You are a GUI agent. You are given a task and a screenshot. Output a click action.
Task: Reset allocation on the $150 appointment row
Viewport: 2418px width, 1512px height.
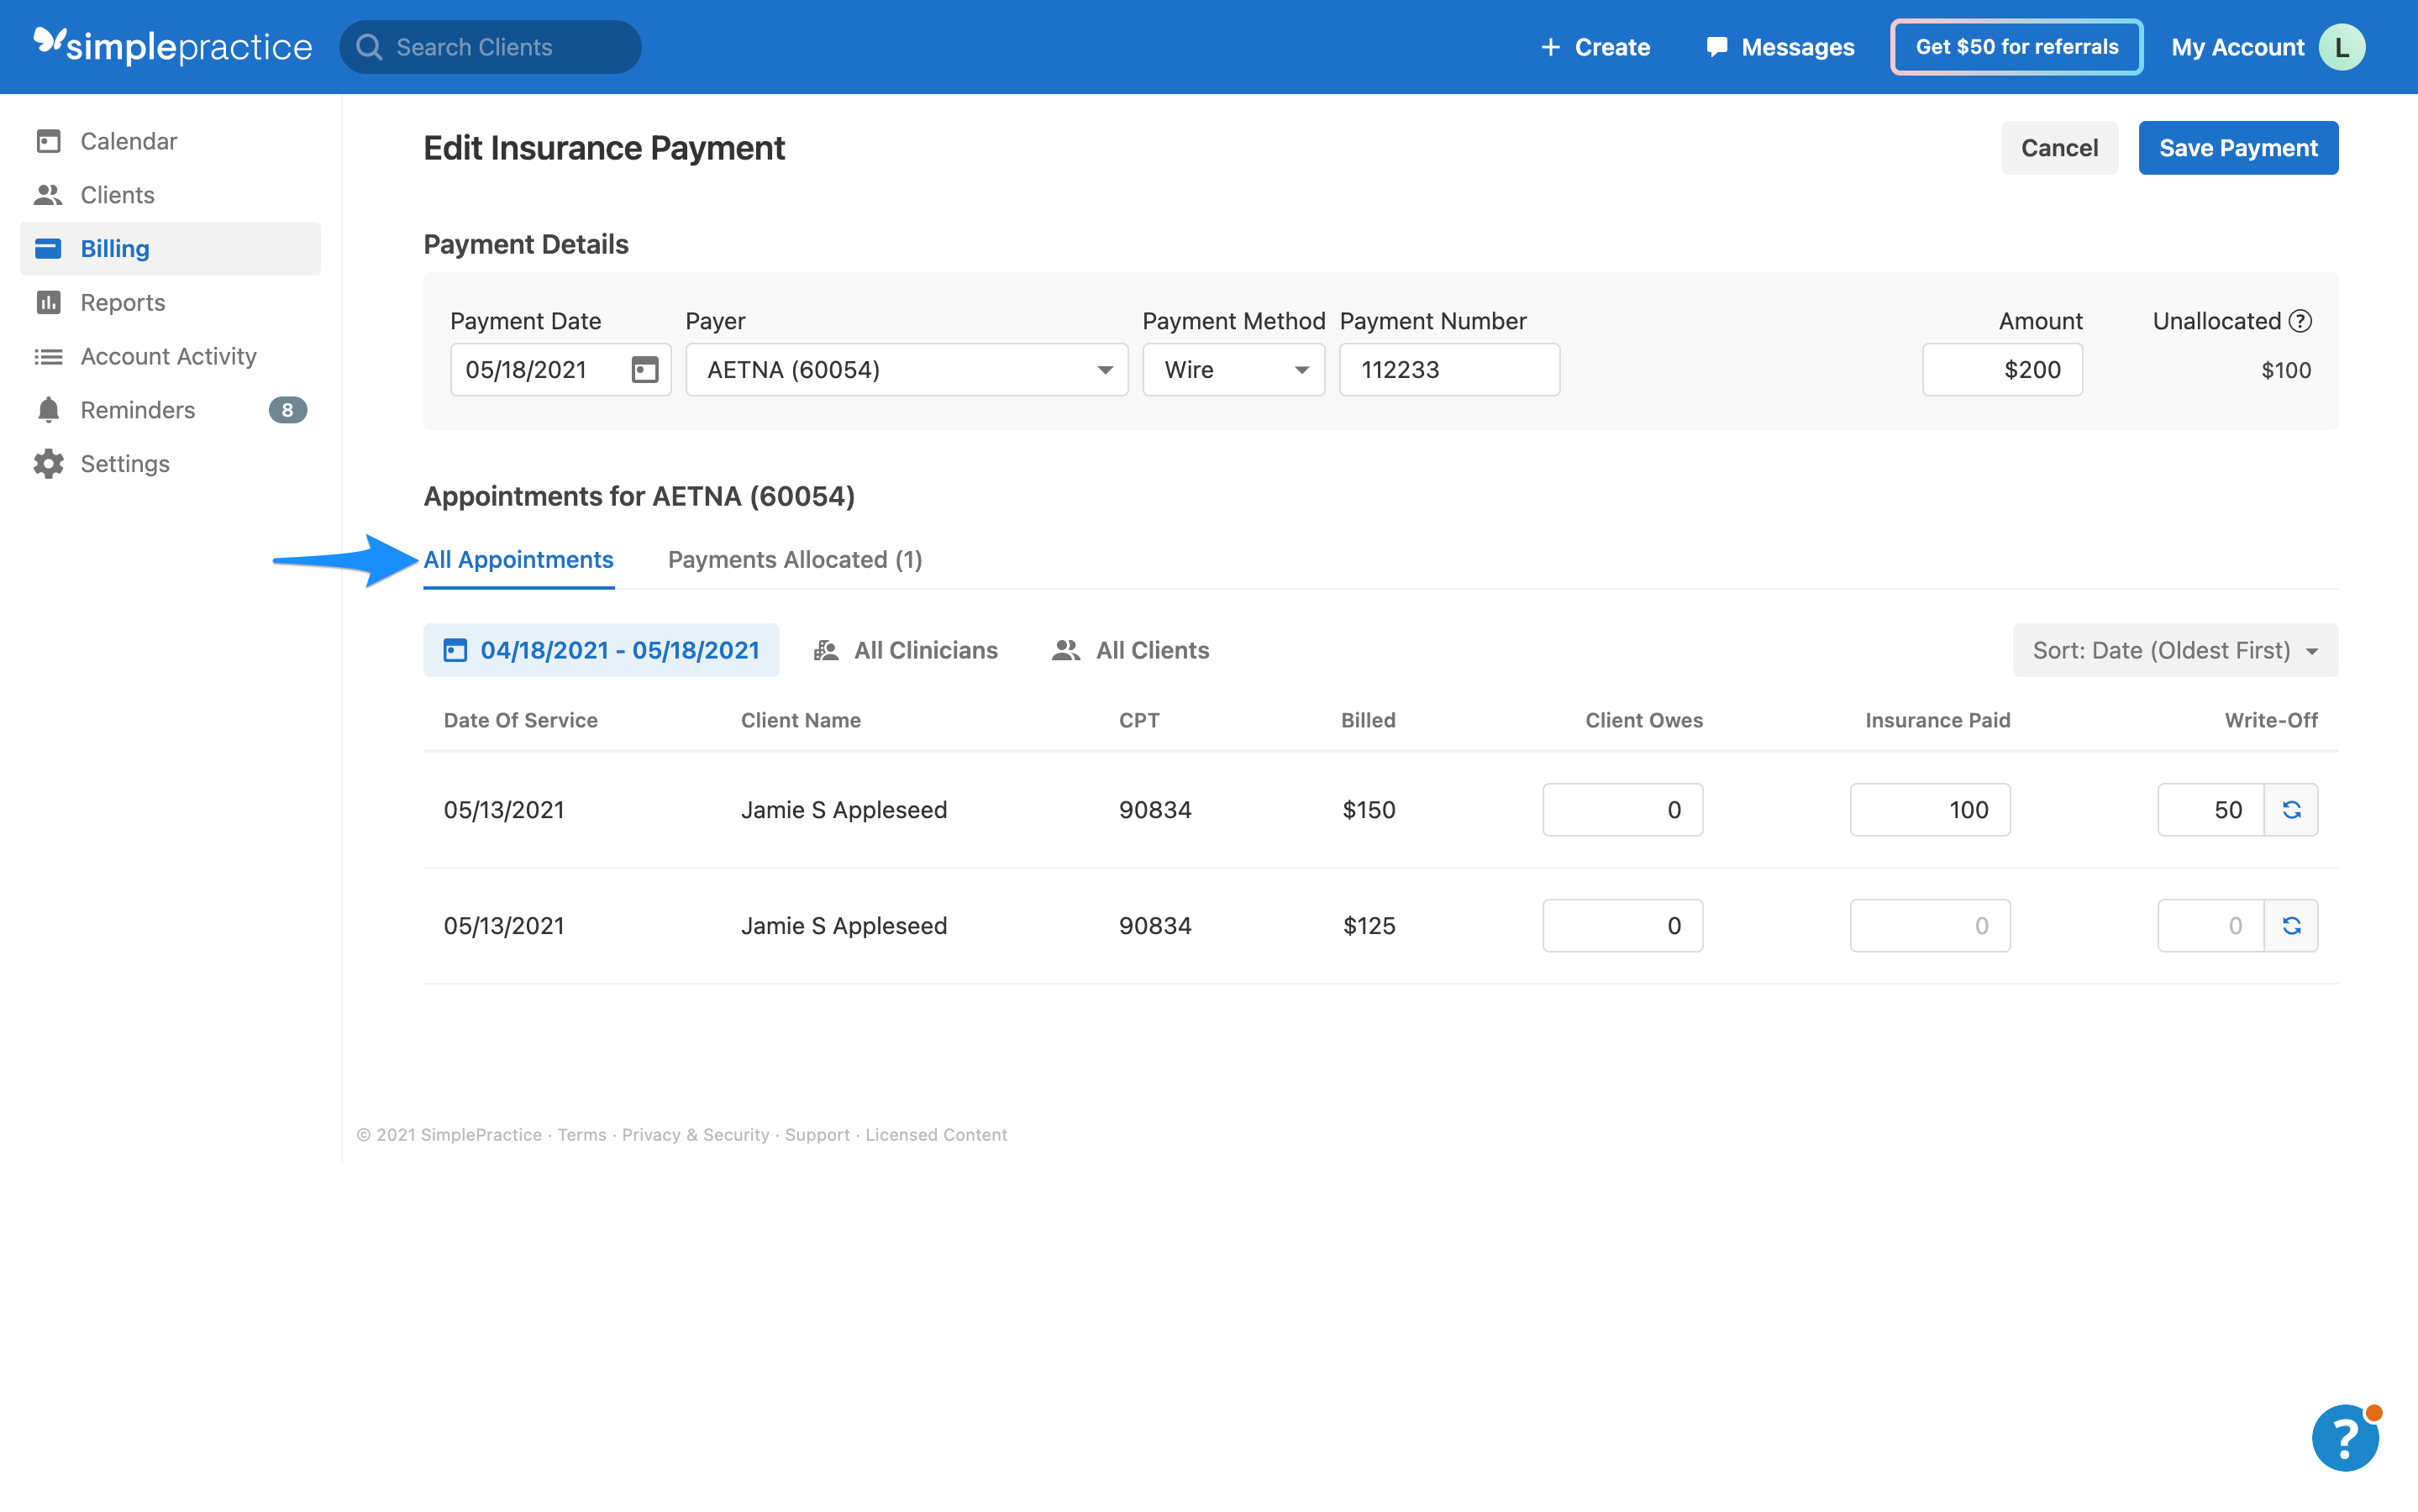(2292, 810)
